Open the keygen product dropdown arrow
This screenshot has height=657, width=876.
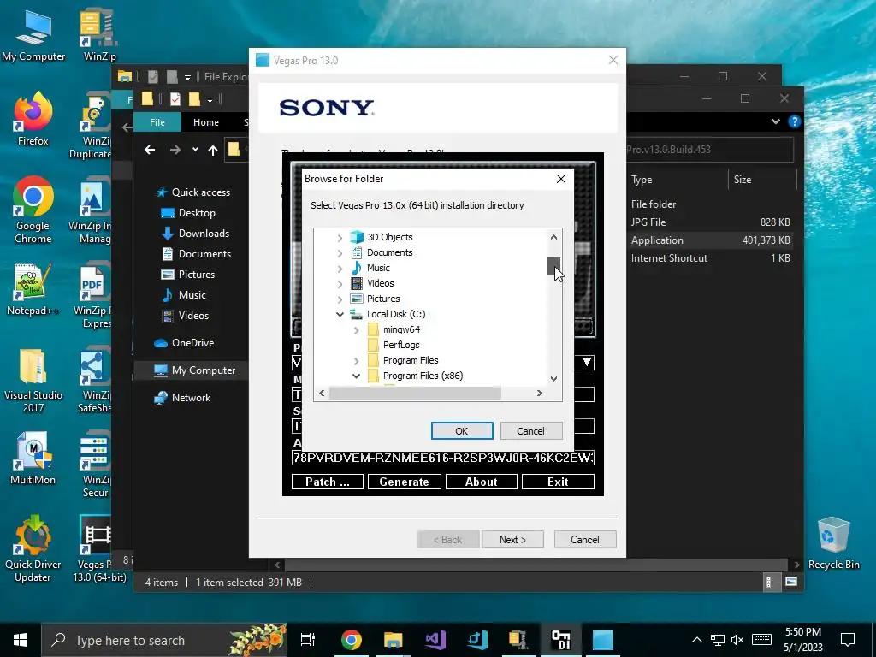point(587,363)
